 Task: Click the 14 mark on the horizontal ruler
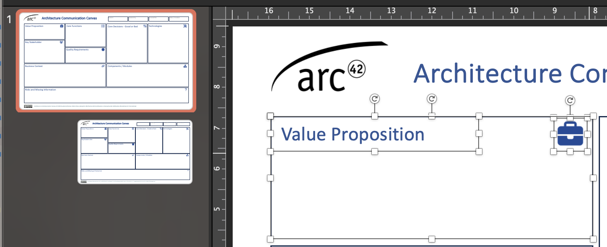point(350,11)
